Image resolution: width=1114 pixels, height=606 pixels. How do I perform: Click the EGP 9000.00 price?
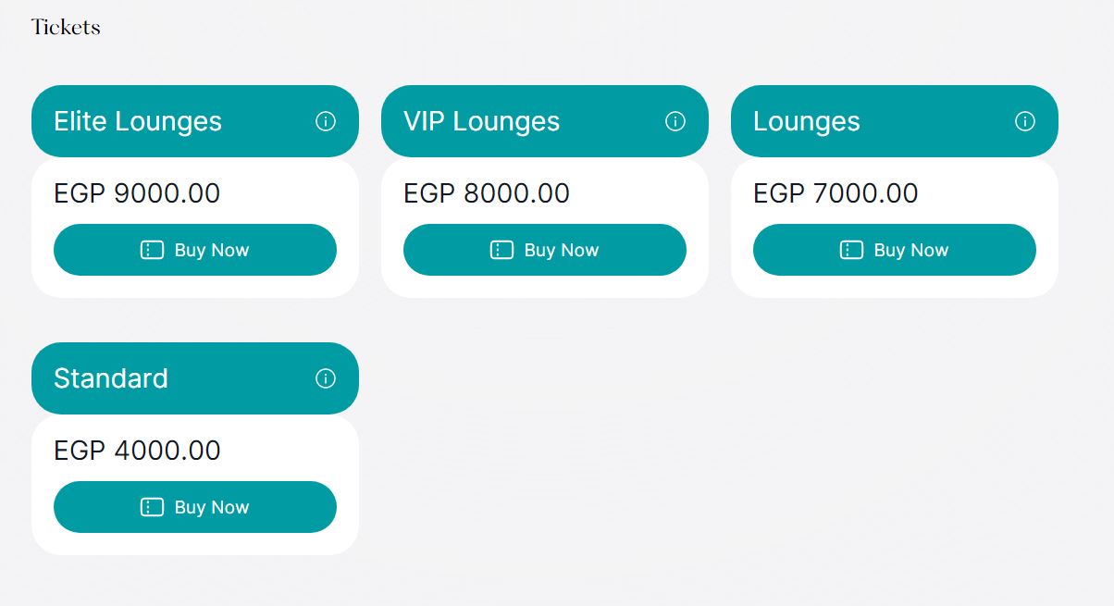coord(137,193)
